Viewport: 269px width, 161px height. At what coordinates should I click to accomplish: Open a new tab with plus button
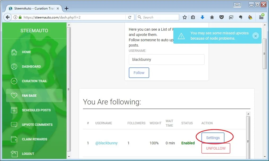67,8
